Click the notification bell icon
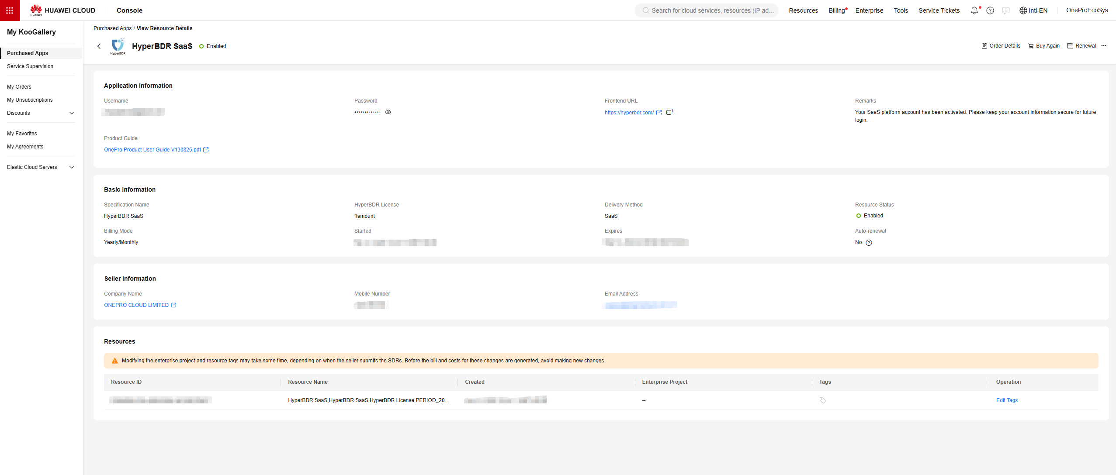1116x475 pixels. [x=974, y=10]
